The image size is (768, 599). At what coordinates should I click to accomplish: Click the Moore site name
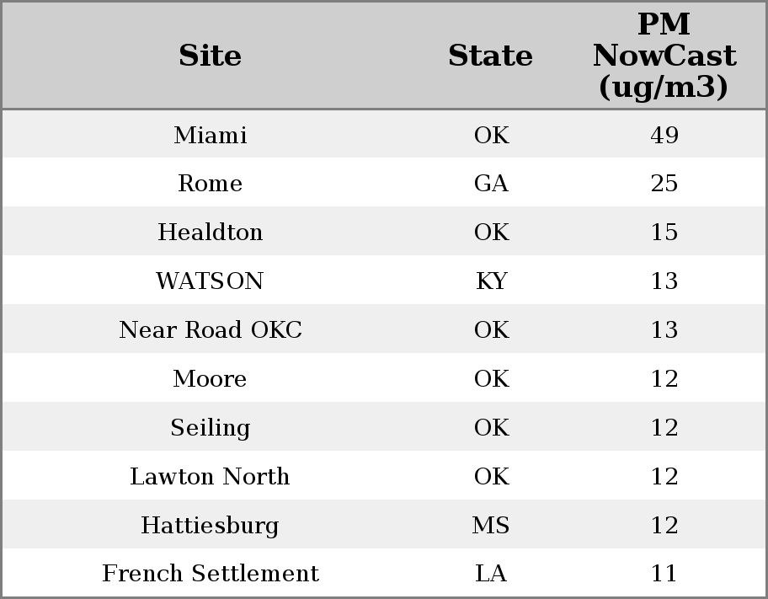point(210,379)
